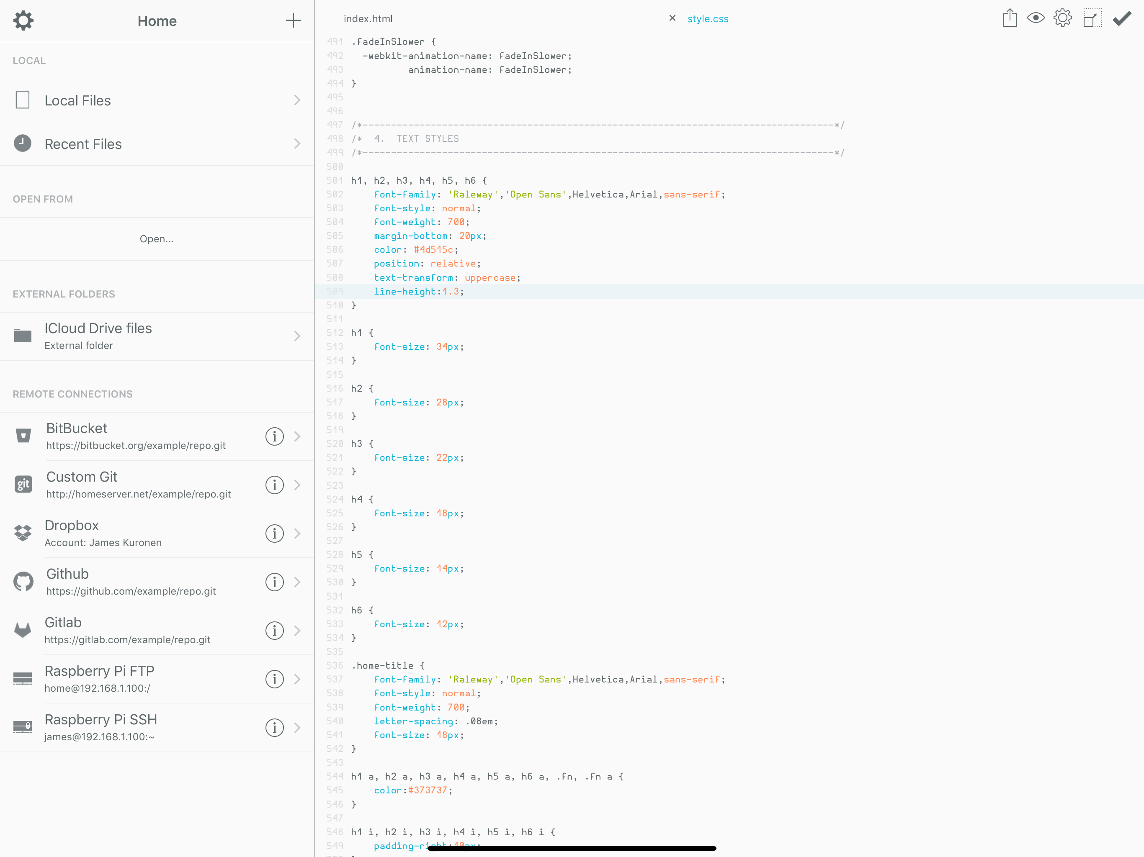This screenshot has width=1144, height=857.
Task: Click the Raspberry Pi SSH server icon
Action: point(23,727)
